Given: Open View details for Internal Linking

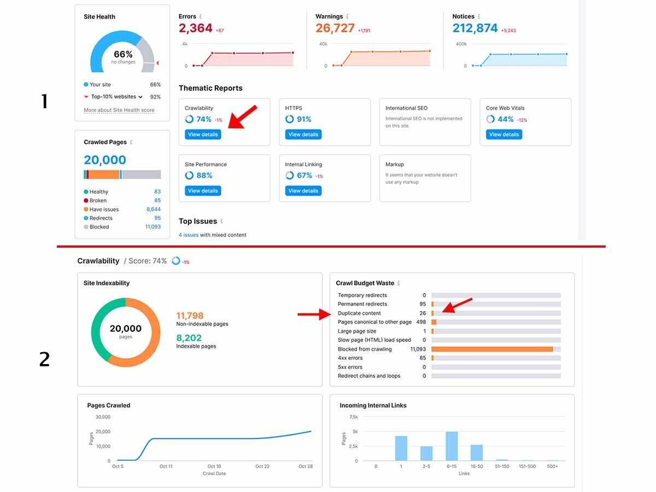Looking at the screenshot, I should [x=303, y=191].
